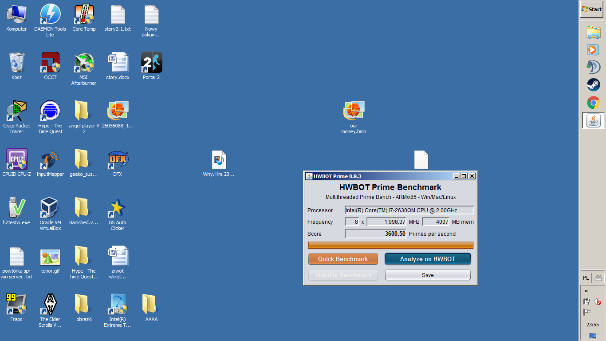Select the unnamed blank file above HWBOT

click(421, 159)
